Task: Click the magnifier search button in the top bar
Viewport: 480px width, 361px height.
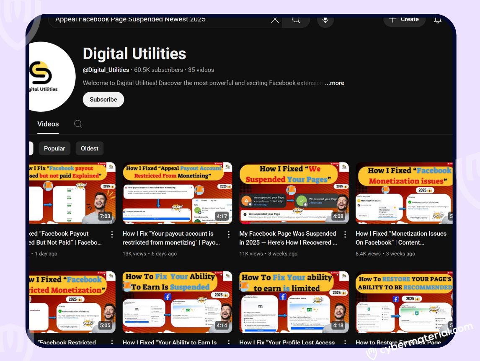Action: pos(296,20)
